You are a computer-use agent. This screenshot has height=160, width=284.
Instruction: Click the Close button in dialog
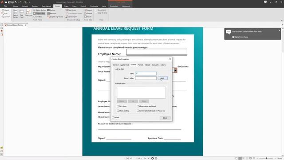[165, 118]
